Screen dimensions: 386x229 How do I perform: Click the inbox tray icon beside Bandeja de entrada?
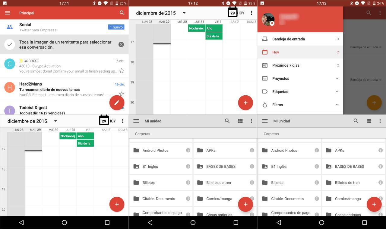pyautogui.click(x=265, y=39)
